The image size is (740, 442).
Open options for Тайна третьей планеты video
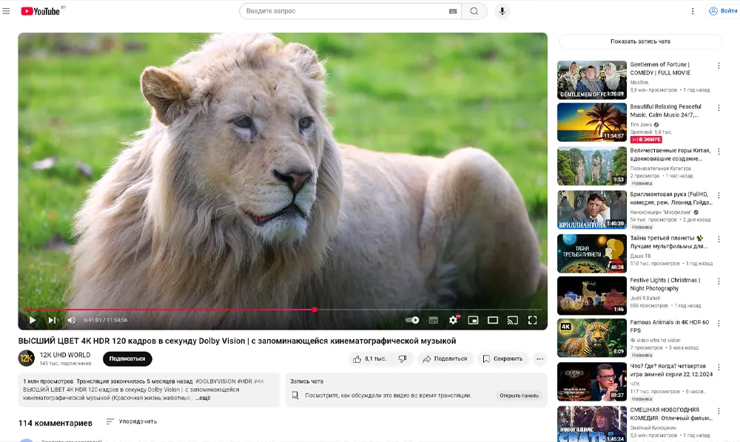tap(719, 239)
